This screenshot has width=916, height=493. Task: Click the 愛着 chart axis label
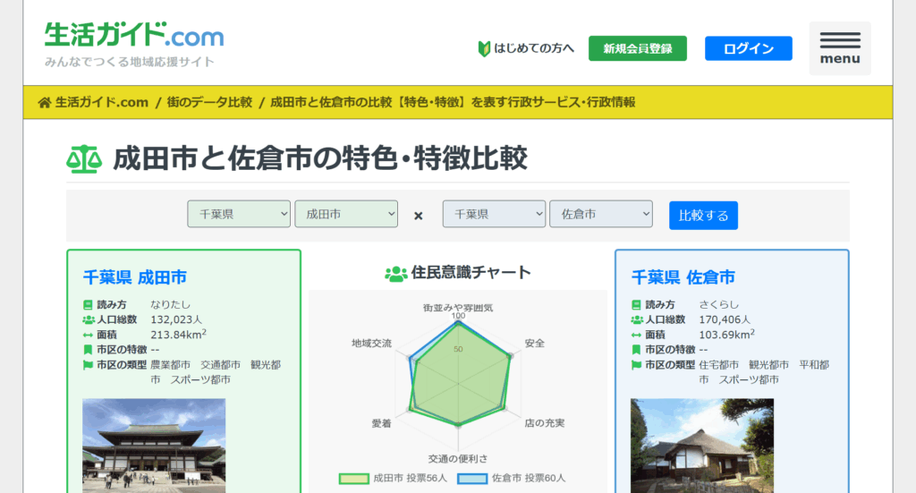point(381,423)
